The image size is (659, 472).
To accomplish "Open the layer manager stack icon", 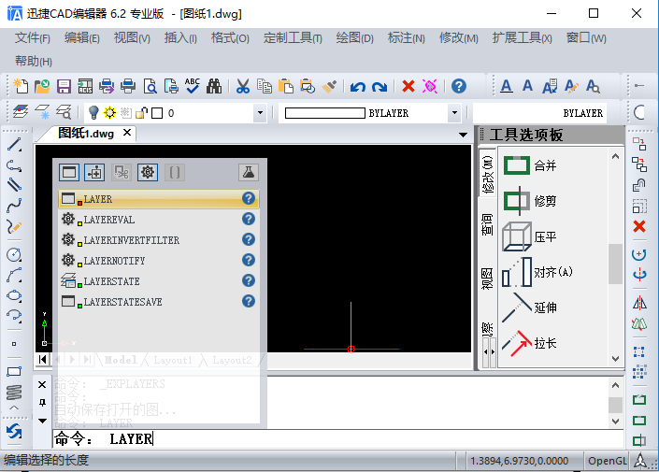I will (x=21, y=112).
